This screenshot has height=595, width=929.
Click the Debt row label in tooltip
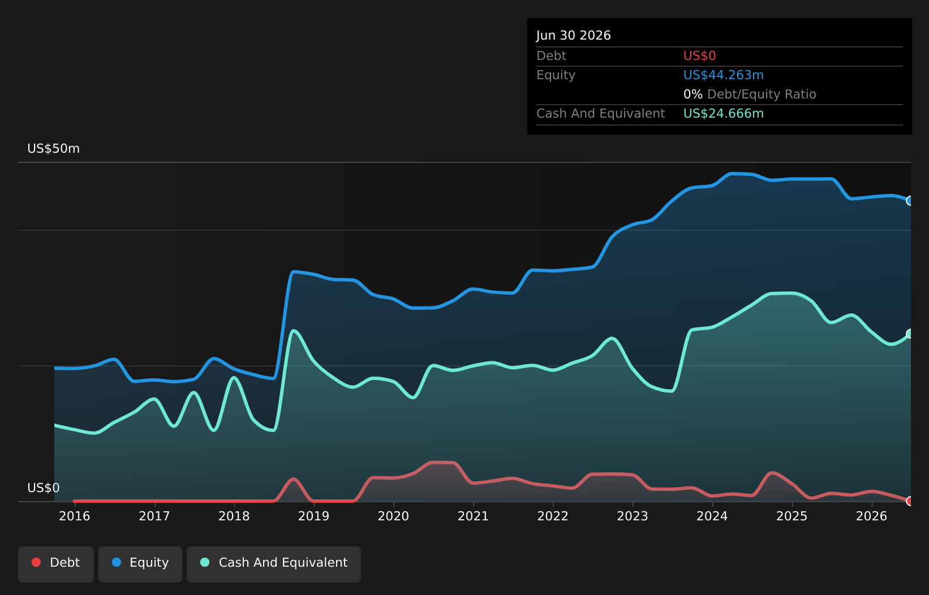pos(552,56)
